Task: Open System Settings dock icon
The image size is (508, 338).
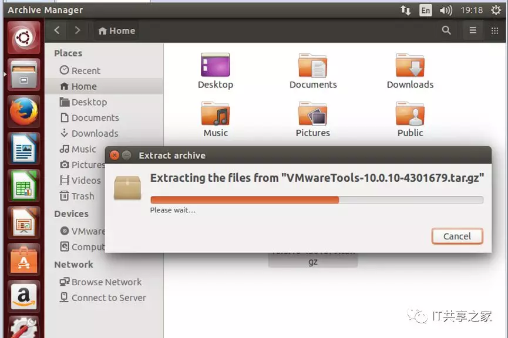Action: pyautogui.click(x=23, y=327)
